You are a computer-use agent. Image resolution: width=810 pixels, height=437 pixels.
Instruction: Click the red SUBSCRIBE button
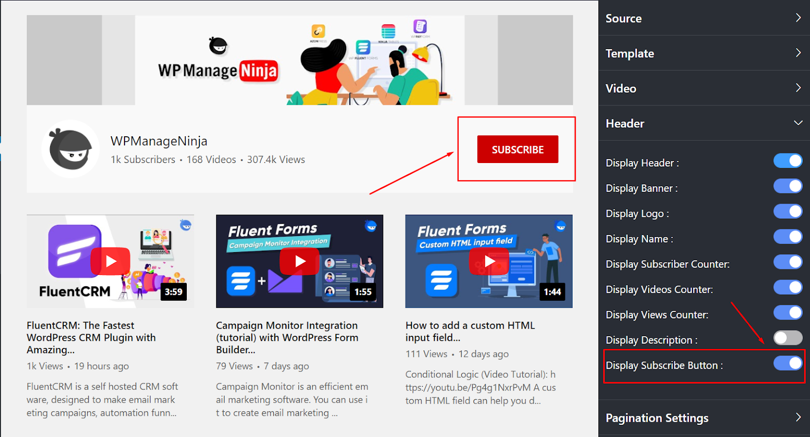pyautogui.click(x=517, y=149)
